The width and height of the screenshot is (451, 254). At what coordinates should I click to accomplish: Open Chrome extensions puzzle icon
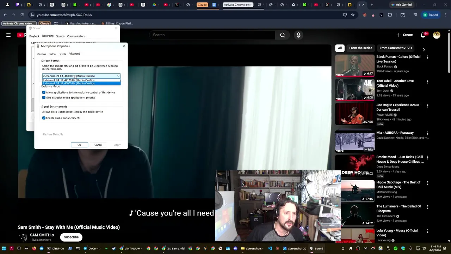coord(390,15)
